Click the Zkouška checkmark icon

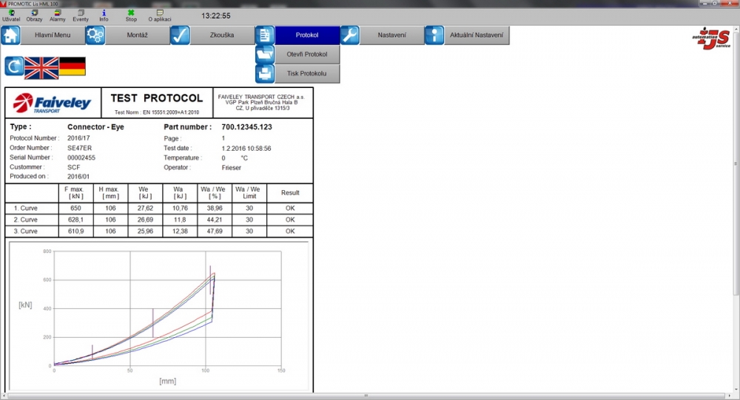[x=180, y=35]
